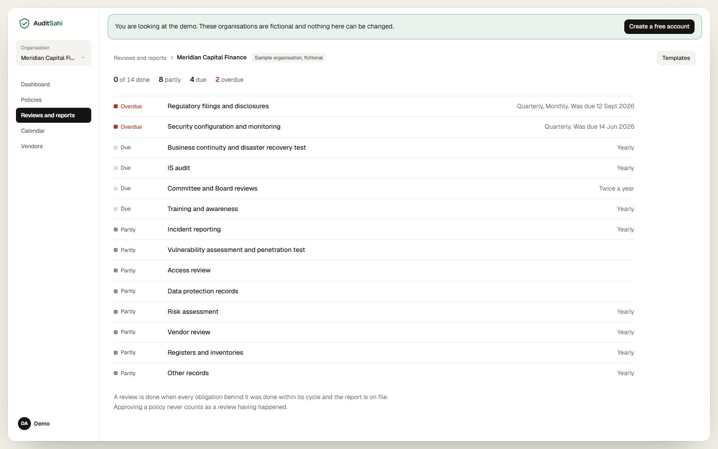
Task: Open Committee and Board reviews
Action: (374, 189)
